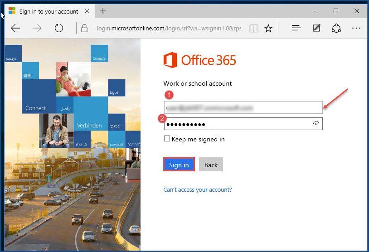Close the 'Sign in to your account' tab

point(87,11)
